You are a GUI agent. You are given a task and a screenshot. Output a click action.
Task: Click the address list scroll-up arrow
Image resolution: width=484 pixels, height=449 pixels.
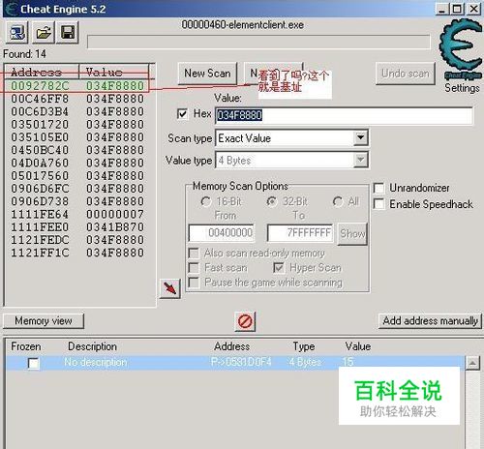pos(472,363)
